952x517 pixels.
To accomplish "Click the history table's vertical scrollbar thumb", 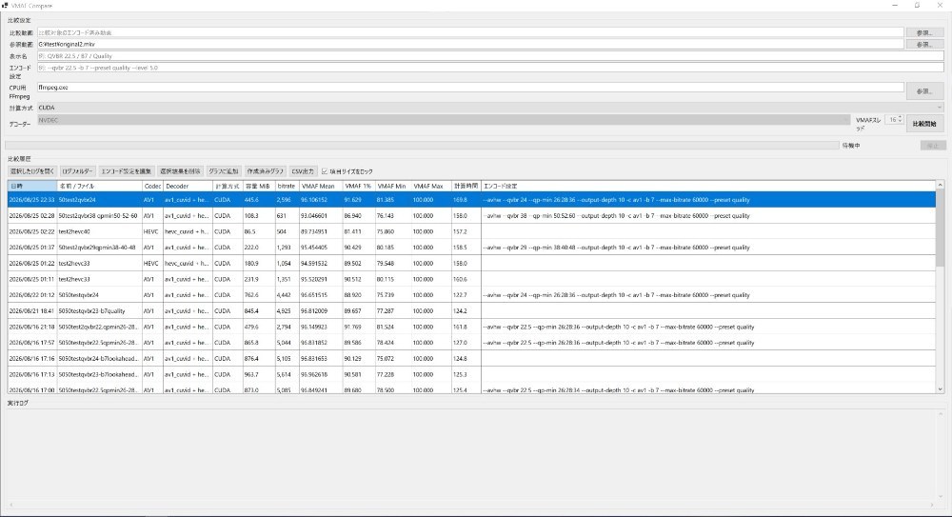I will [940, 229].
